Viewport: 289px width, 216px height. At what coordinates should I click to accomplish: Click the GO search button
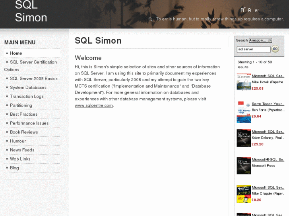275,49
